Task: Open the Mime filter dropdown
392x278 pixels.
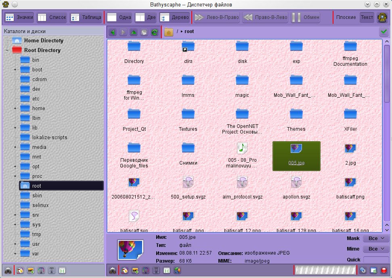Action: tap(376, 249)
